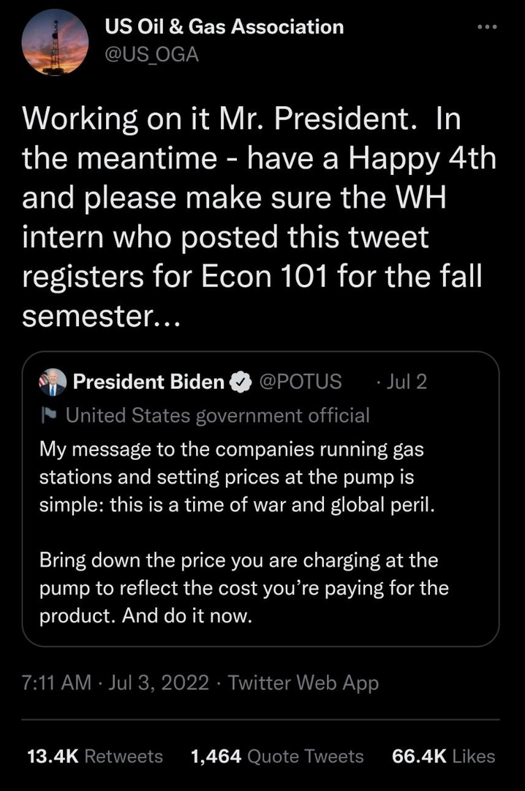View the 13.4K Retweets list

pyautogui.click(x=95, y=756)
